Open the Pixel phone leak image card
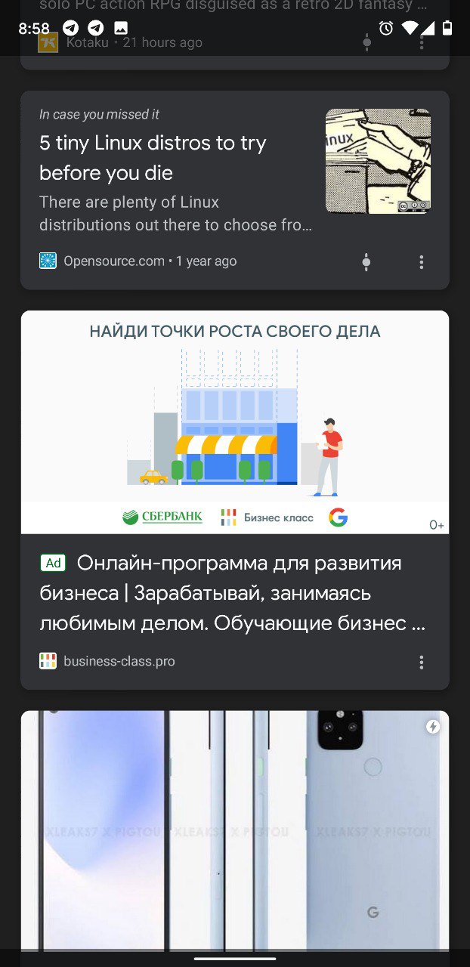This screenshot has width=470, height=967. click(235, 831)
